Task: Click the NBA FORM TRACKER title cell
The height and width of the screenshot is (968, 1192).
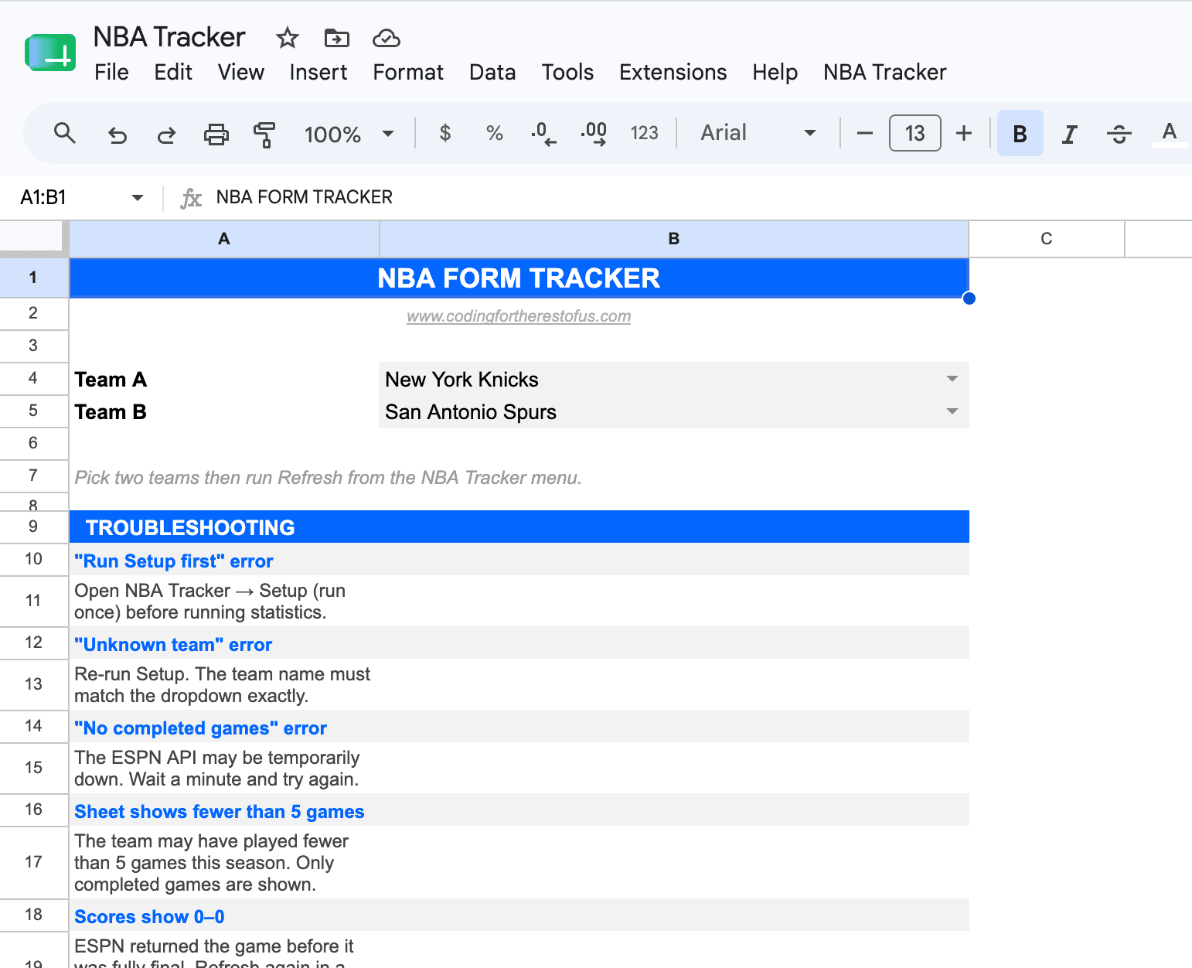Action: [519, 278]
